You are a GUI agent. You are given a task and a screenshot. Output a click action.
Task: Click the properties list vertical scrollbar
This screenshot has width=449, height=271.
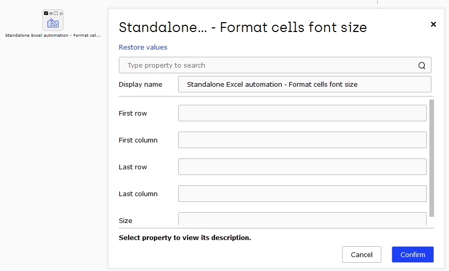[x=431, y=158]
